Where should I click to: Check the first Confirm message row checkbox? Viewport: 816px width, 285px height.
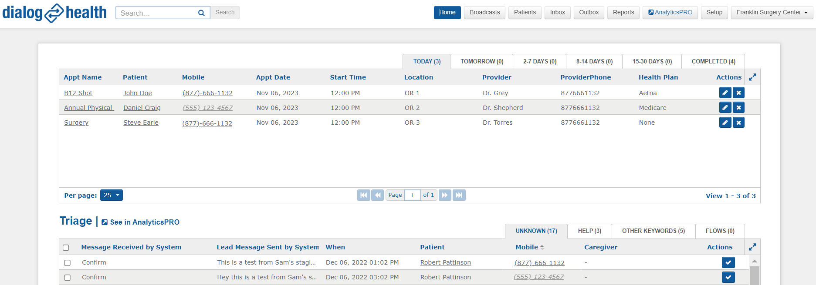[x=68, y=263]
